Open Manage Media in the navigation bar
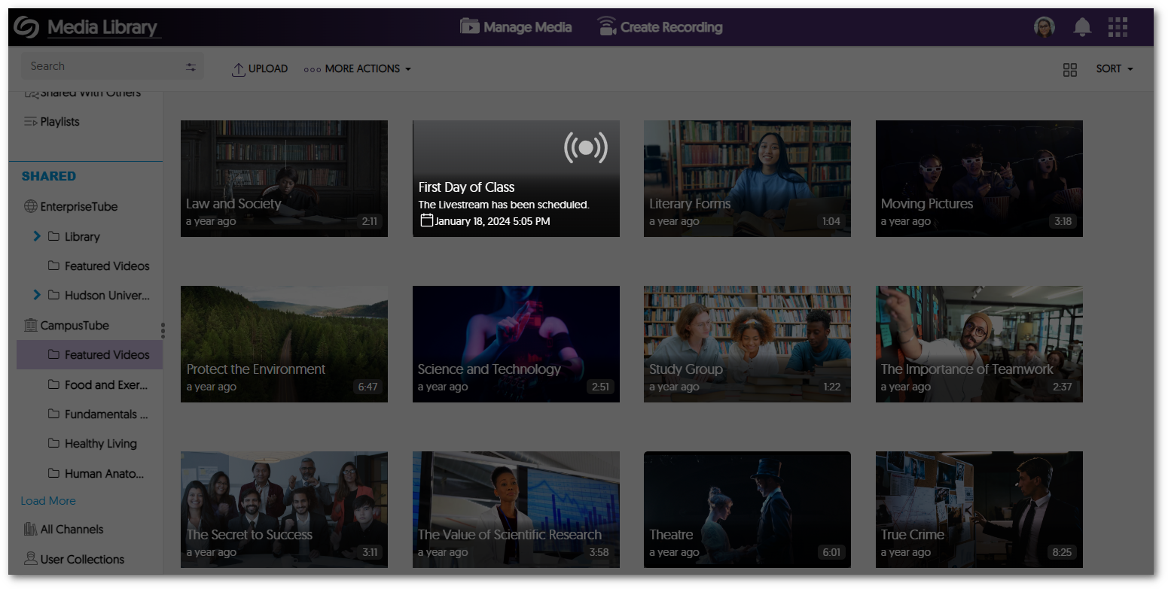 [x=516, y=26]
